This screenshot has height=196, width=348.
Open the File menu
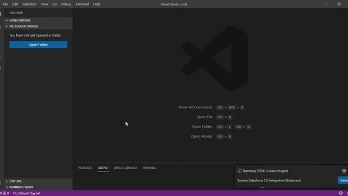tap(5, 4)
